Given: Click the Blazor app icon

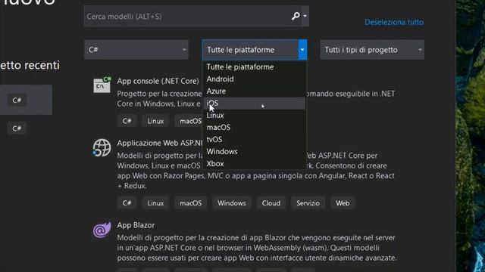Looking at the screenshot, I should [102, 230].
